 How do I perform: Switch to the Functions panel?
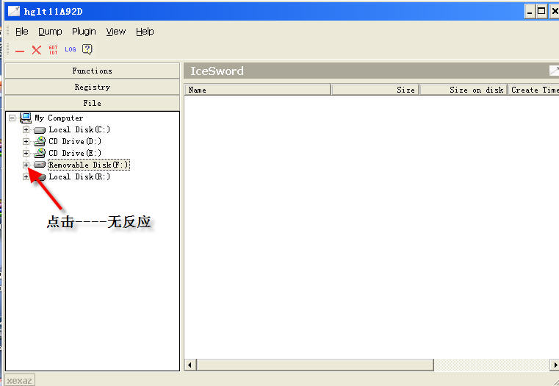click(93, 71)
